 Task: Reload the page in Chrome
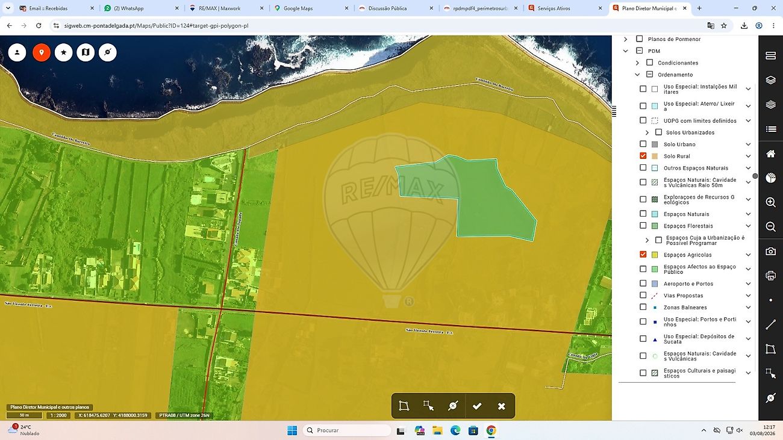(x=39, y=26)
